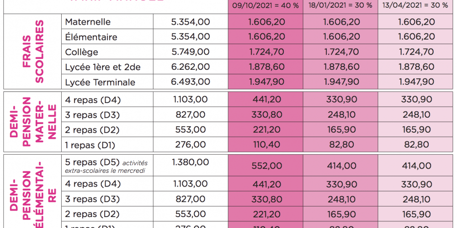The height and width of the screenshot is (228, 457).
Task: Click the 1.878,60 cell in the 18/01/2021 column
Action: pyautogui.click(x=340, y=67)
